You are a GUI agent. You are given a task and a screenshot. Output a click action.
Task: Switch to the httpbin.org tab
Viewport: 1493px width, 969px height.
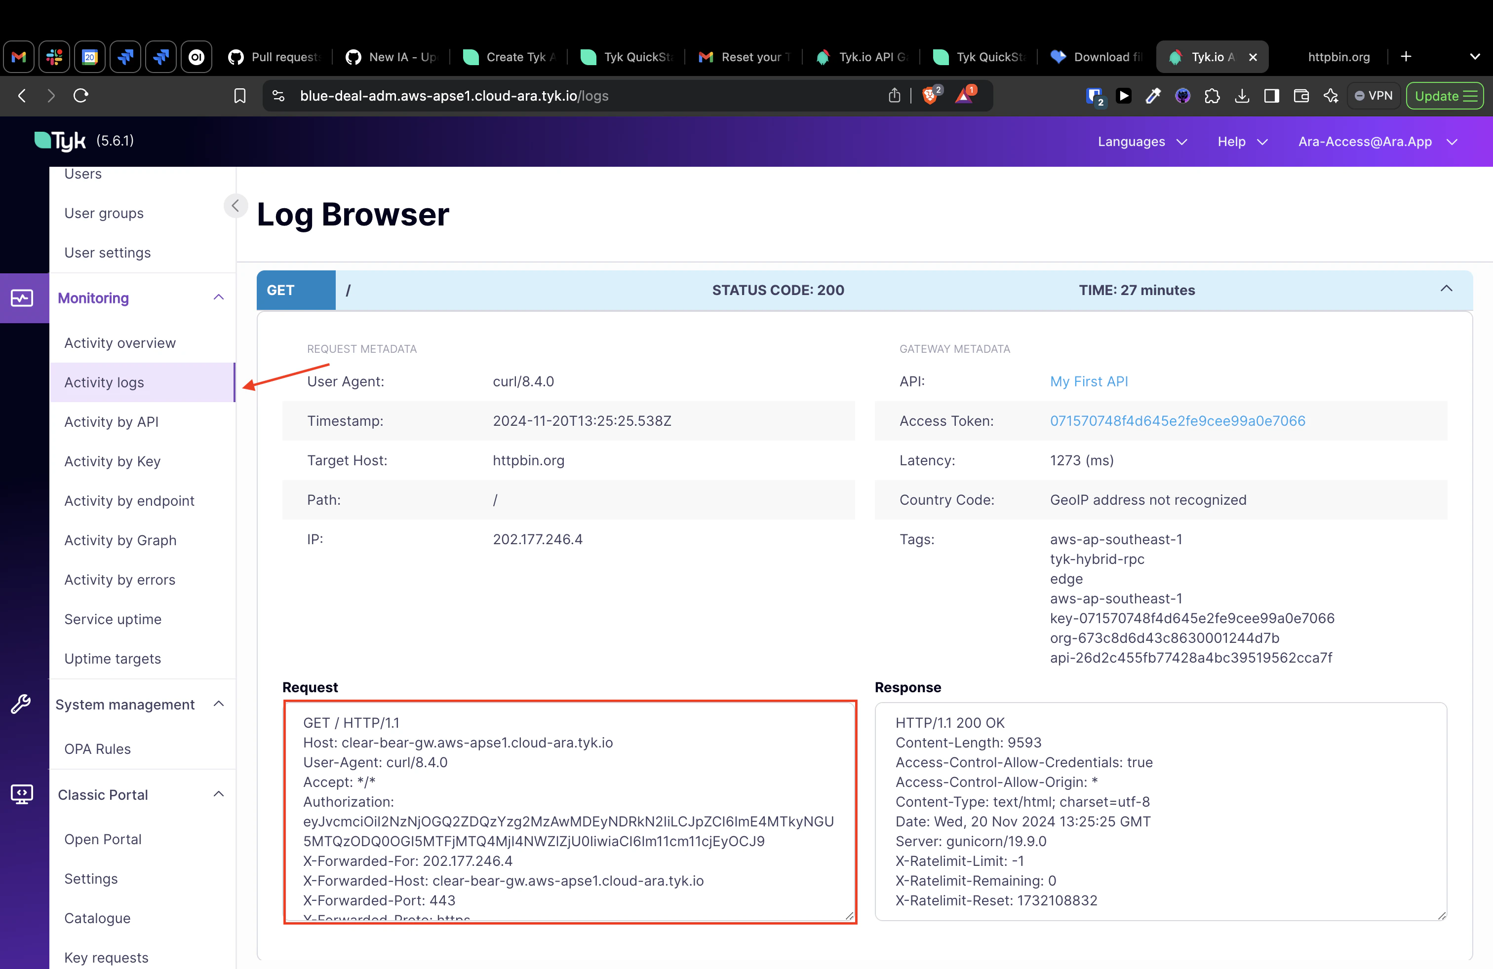click(1338, 56)
